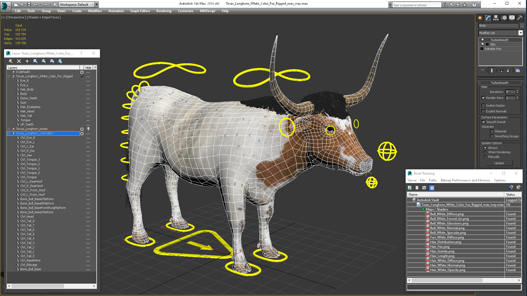
Task: Click Open File icon in quick access
Action: [22, 4]
